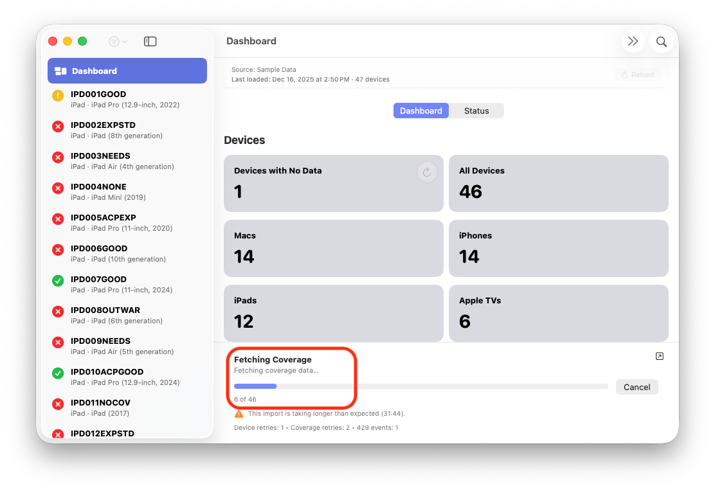The width and height of the screenshot is (715, 491).
Task: Click the green checkmark on IPD007GOOD
Action: click(x=57, y=280)
